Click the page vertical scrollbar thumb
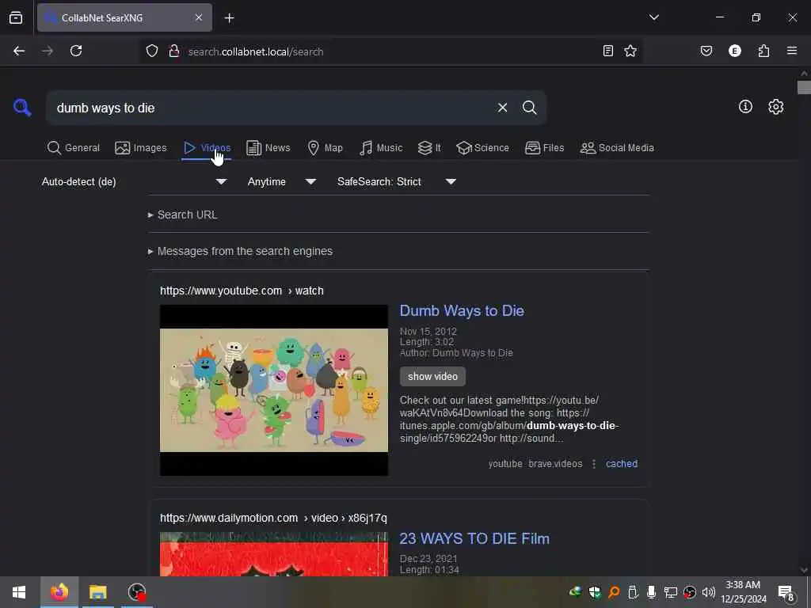Screen dimensions: 811x608 (804, 87)
